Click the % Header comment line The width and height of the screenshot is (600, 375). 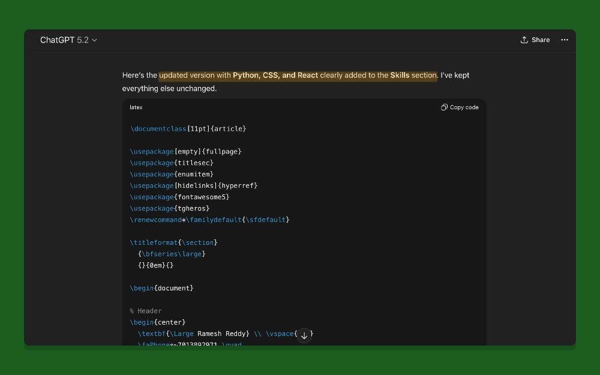pyautogui.click(x=146, y=311)
